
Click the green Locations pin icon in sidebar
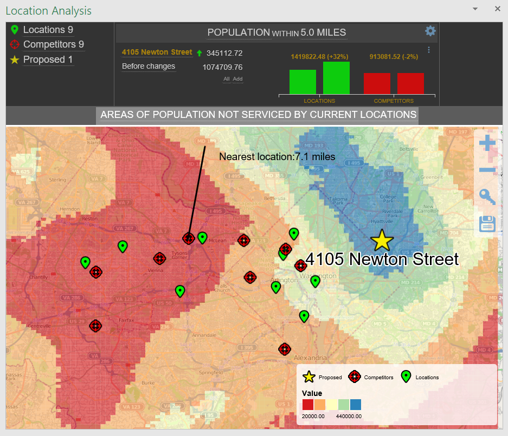pyautogui.click(x=14, y=30)
